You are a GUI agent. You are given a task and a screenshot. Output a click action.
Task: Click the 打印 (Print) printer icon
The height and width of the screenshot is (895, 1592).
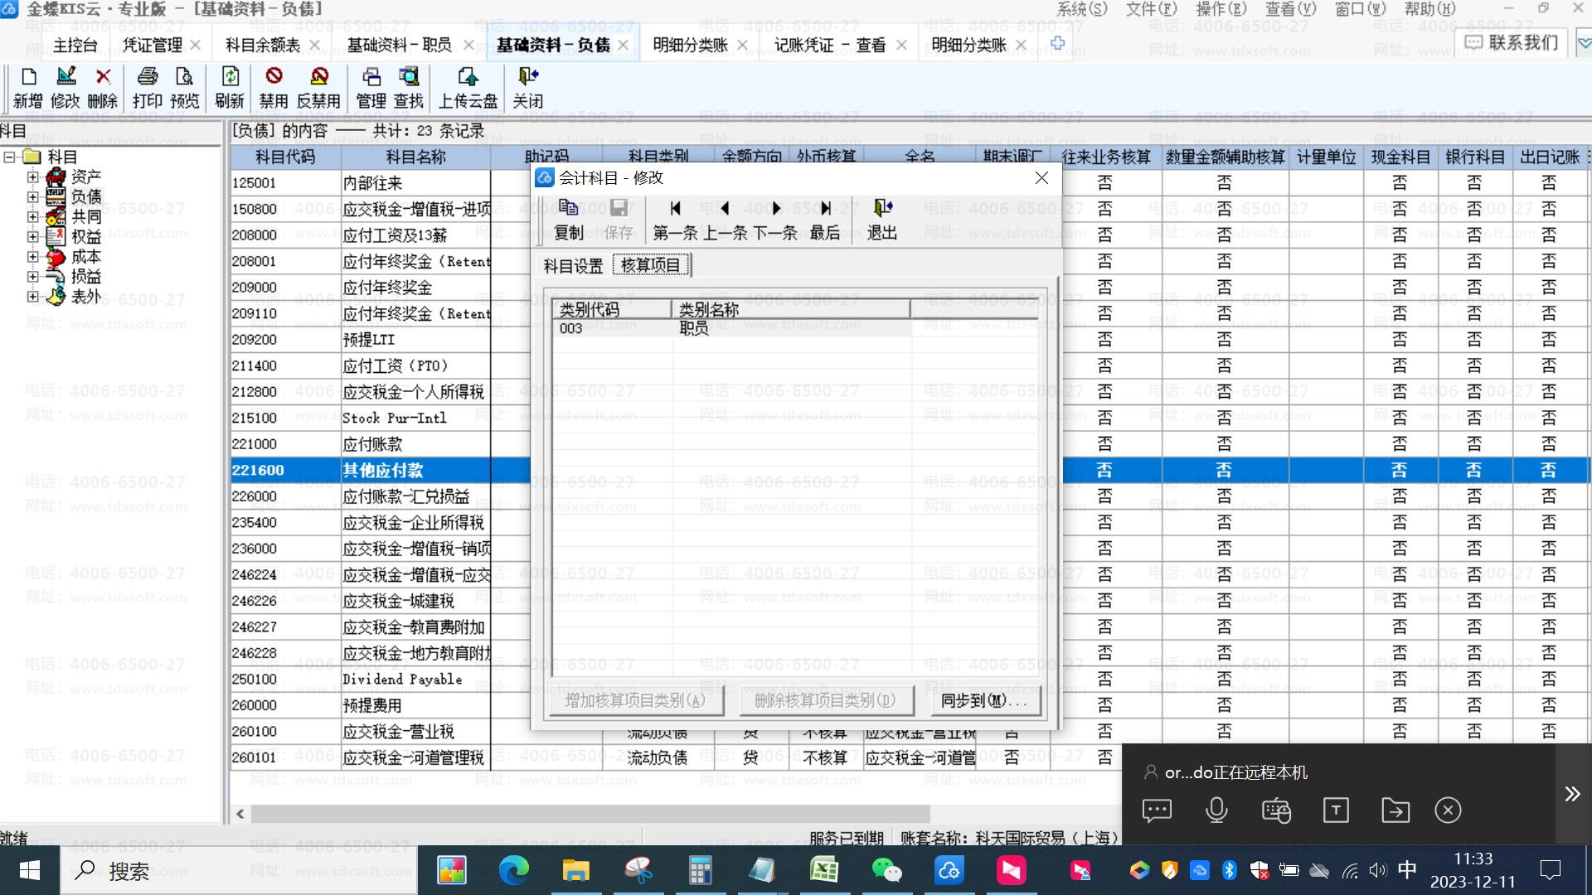[x=148, y=78]
